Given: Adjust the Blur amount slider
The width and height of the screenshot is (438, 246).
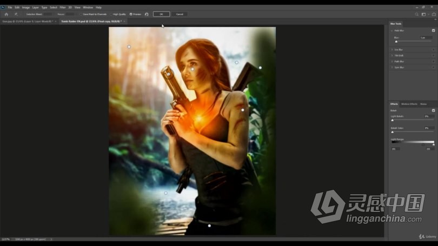Looking at the screenshot, I should pyautogui.click(x=396, y=42).
